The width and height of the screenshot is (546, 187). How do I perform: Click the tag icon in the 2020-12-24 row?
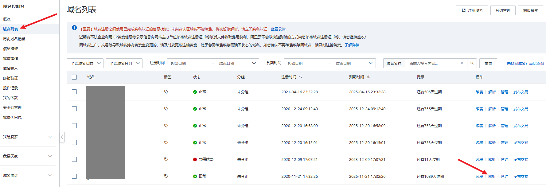[166, 109]
